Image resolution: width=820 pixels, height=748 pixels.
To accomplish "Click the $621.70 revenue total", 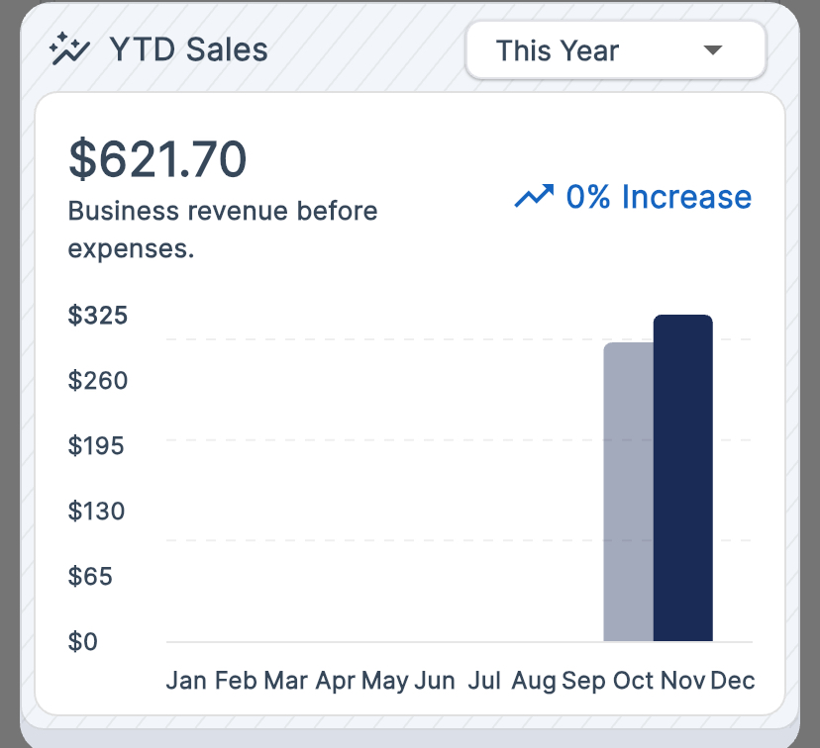I will [156, 160].
